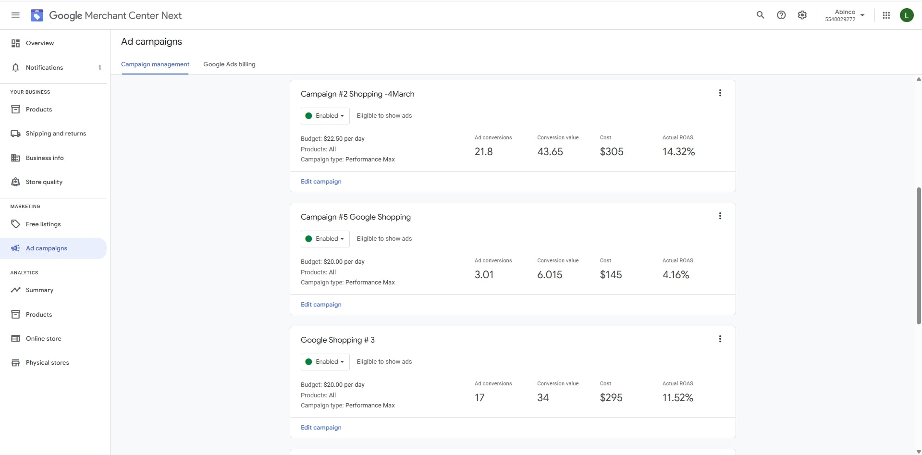922x455 pixels.
Task: Click the Online store icon
Action: click(x=15, y=338)
